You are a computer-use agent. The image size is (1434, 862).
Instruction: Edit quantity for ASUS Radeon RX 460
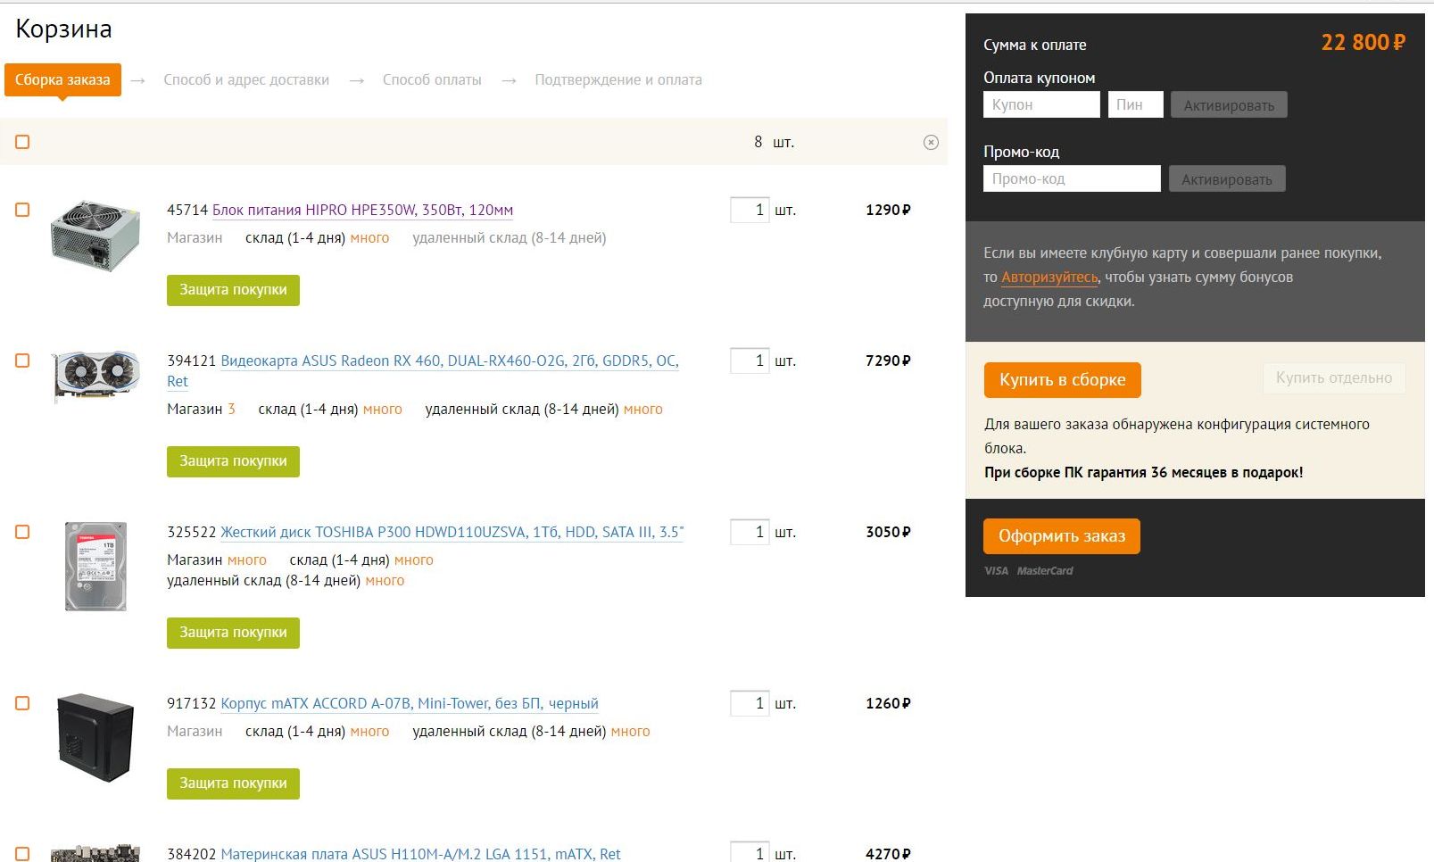(x=750, y=361)
